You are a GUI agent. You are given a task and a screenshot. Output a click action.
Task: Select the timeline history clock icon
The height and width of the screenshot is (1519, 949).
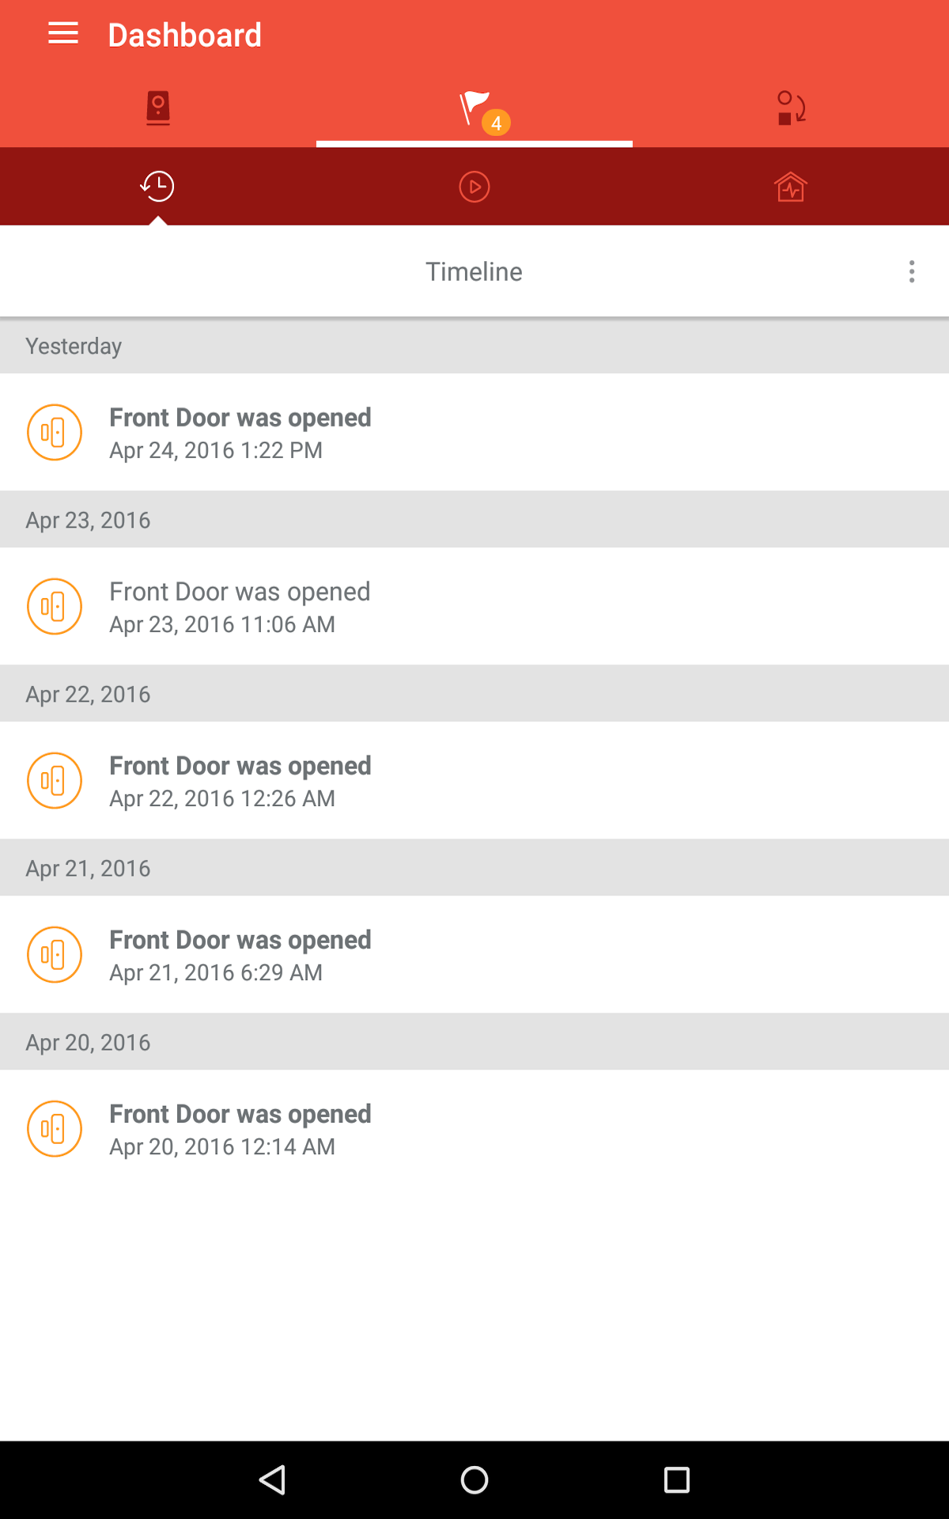[157, 187]
